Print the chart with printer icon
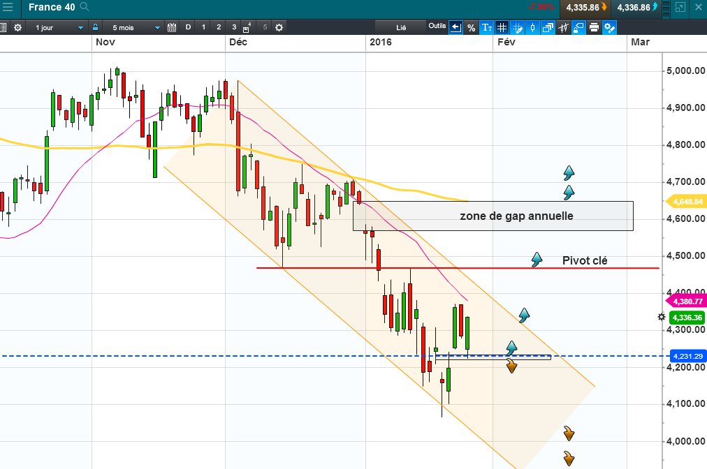 coord(594,27)
